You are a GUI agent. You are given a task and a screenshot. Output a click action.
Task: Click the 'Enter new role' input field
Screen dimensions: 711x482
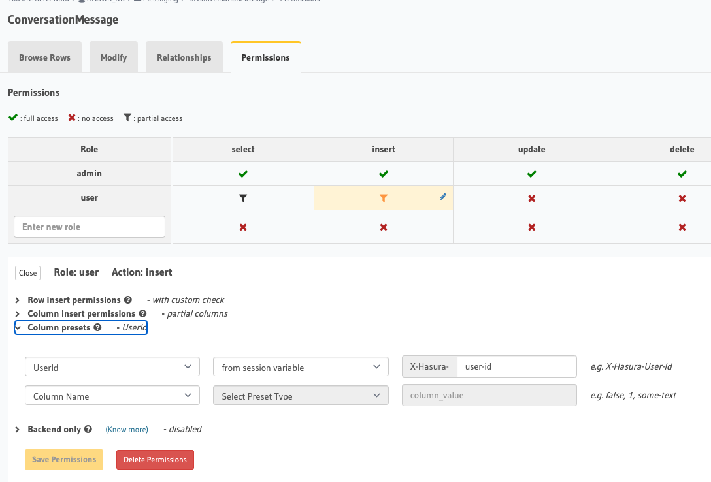pos(89,226)
